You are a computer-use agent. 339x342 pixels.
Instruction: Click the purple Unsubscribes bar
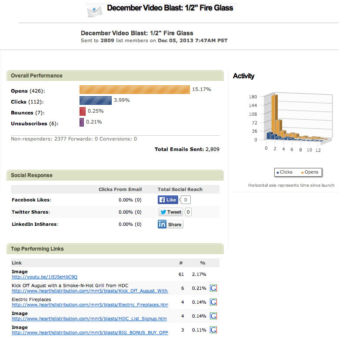tap(82, 122)
